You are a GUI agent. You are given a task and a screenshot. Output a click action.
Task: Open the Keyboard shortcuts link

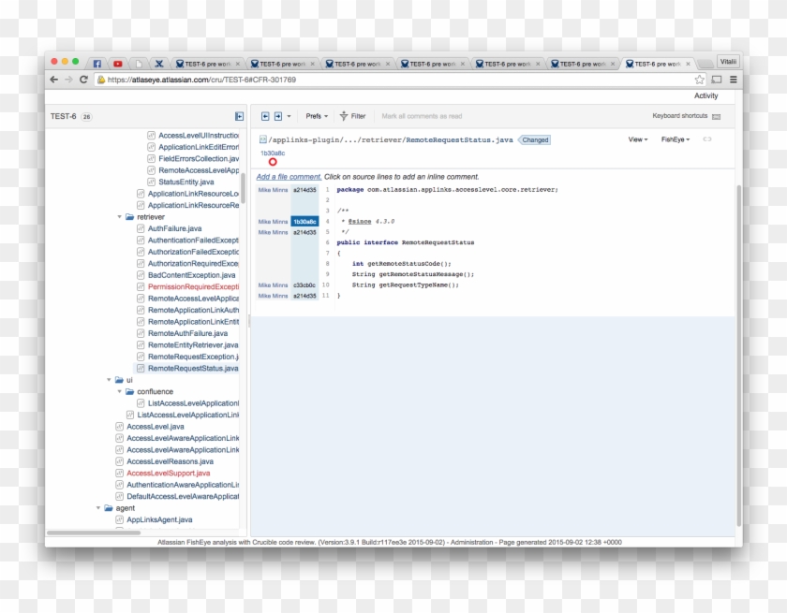[x=680, y=116]
